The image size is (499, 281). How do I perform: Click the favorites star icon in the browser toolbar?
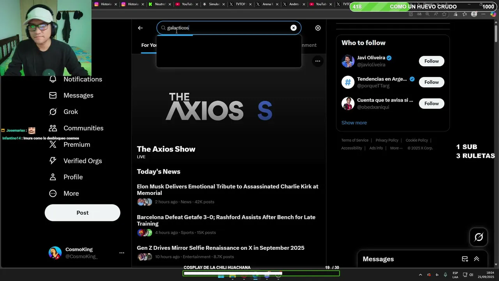click(x=444, y=14)
